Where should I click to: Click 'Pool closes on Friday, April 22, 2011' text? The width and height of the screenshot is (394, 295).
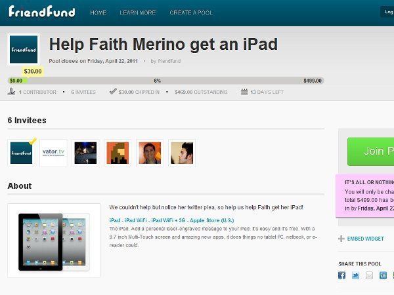click(93, 61)
